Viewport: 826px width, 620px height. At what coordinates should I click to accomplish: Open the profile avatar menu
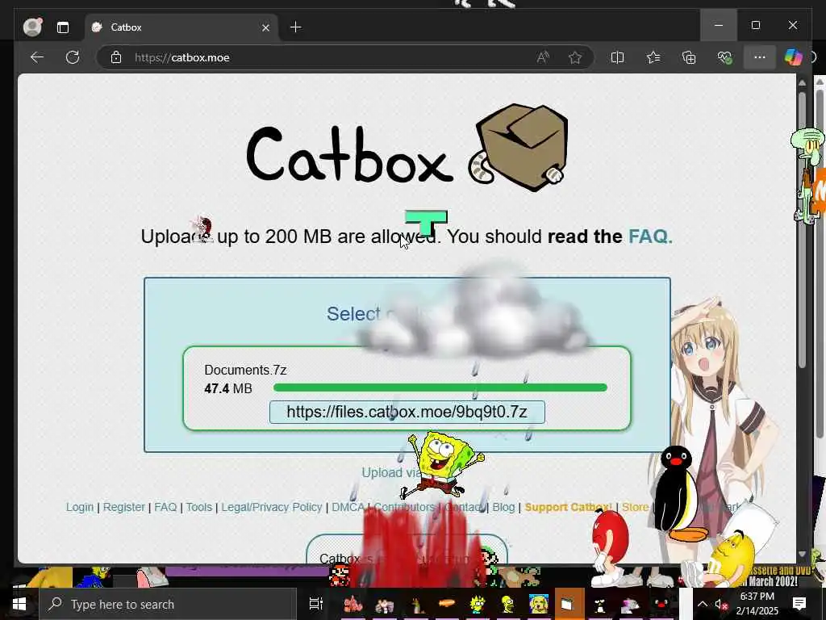(32, 27)
